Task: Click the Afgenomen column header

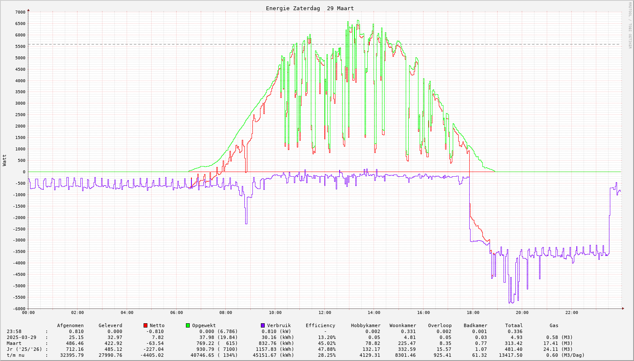Action: [70, 325]
